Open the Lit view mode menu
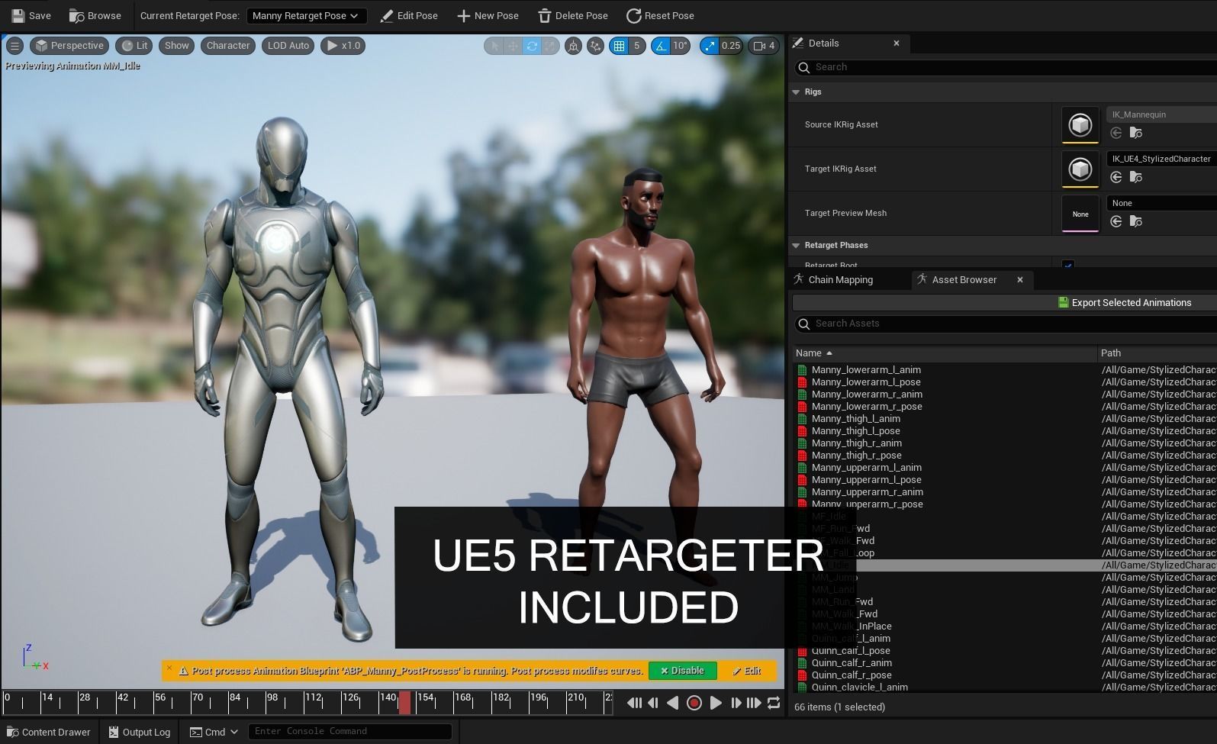Viewport: 1217px width, 744px height. pyautogui.click(x=134, y=46)
